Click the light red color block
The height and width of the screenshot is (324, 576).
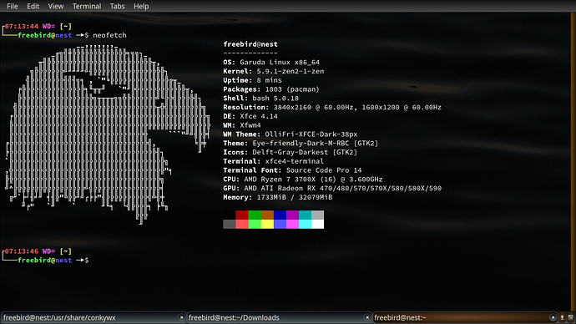click(242, 224)
